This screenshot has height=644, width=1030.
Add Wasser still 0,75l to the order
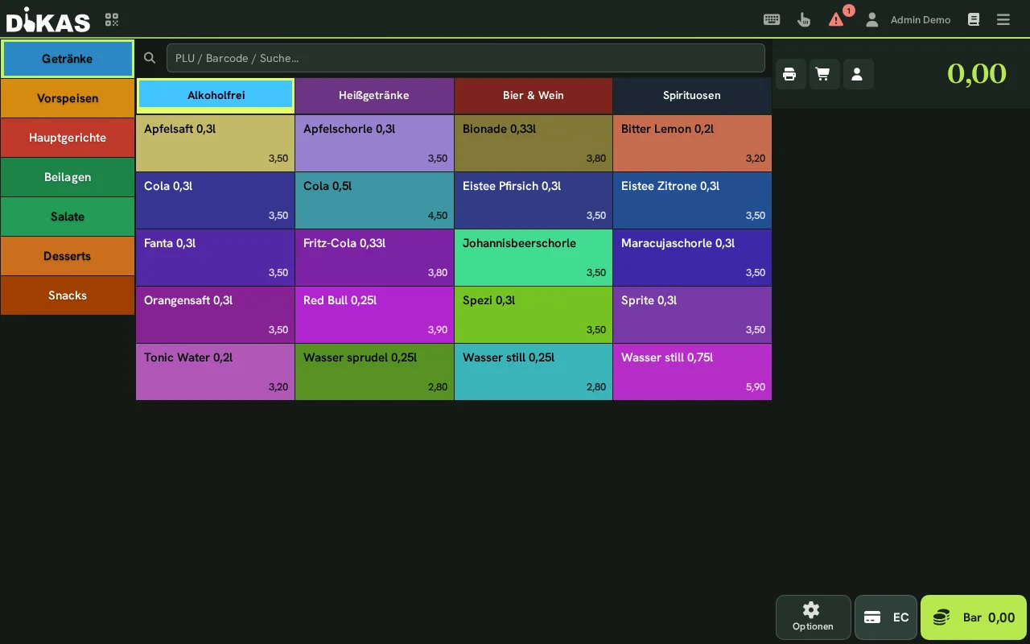[x=692, y=372]
